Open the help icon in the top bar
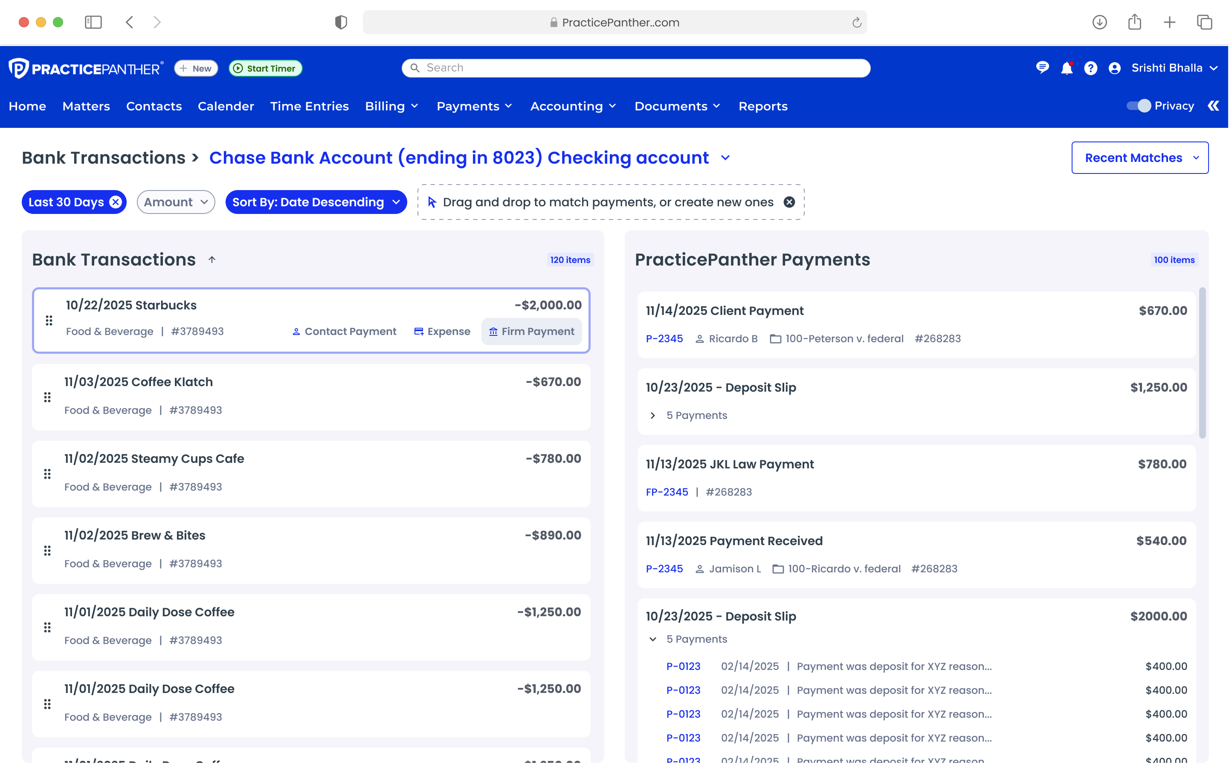This screenshot has height=768, width=1229. coord(1091,68)
